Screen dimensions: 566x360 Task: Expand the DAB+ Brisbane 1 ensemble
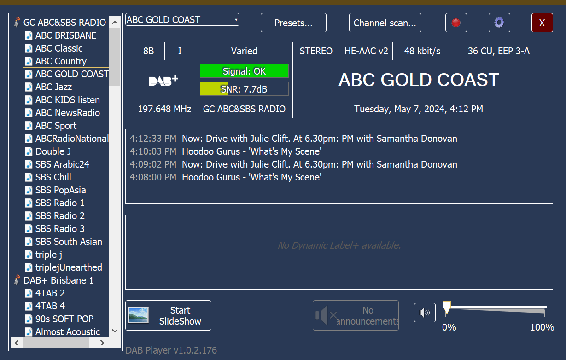tap(58, 280)
